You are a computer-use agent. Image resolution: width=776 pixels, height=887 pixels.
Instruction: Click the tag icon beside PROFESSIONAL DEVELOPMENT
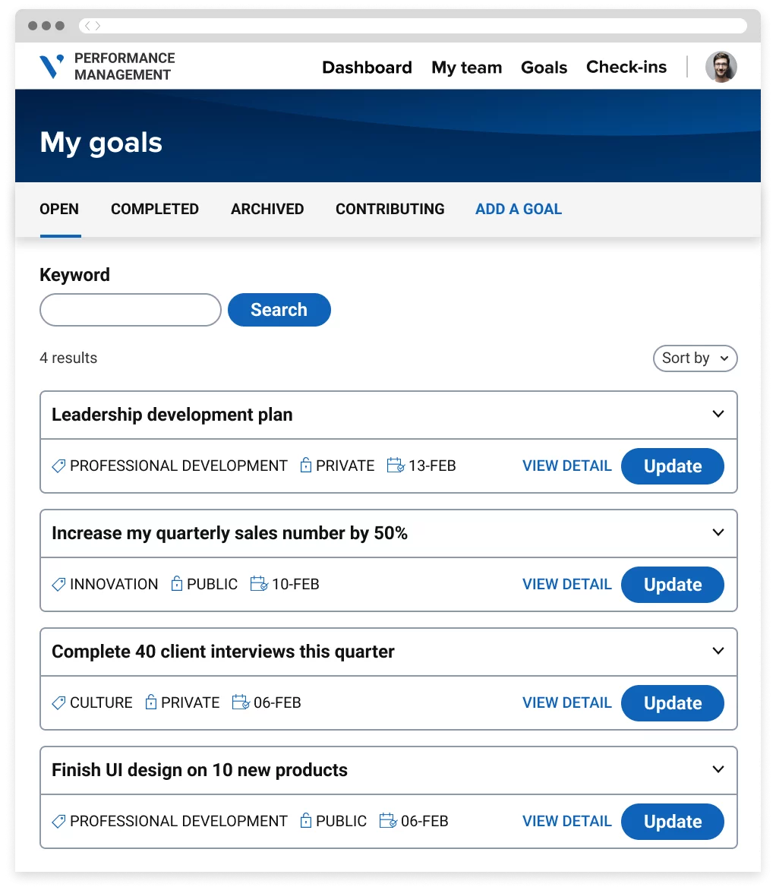[x=58, y=466]
